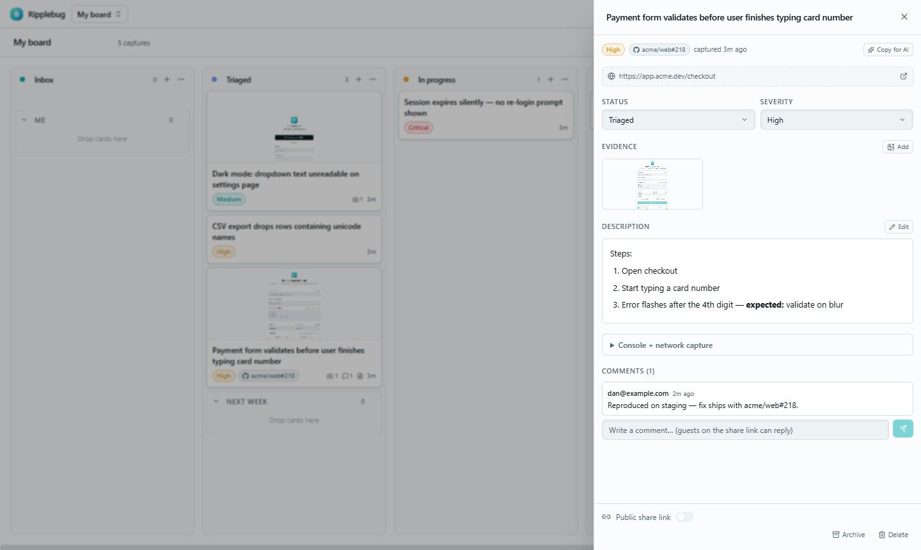Open the In progress column options menu
The image size is (921, 550).
(x=565, y=79)
